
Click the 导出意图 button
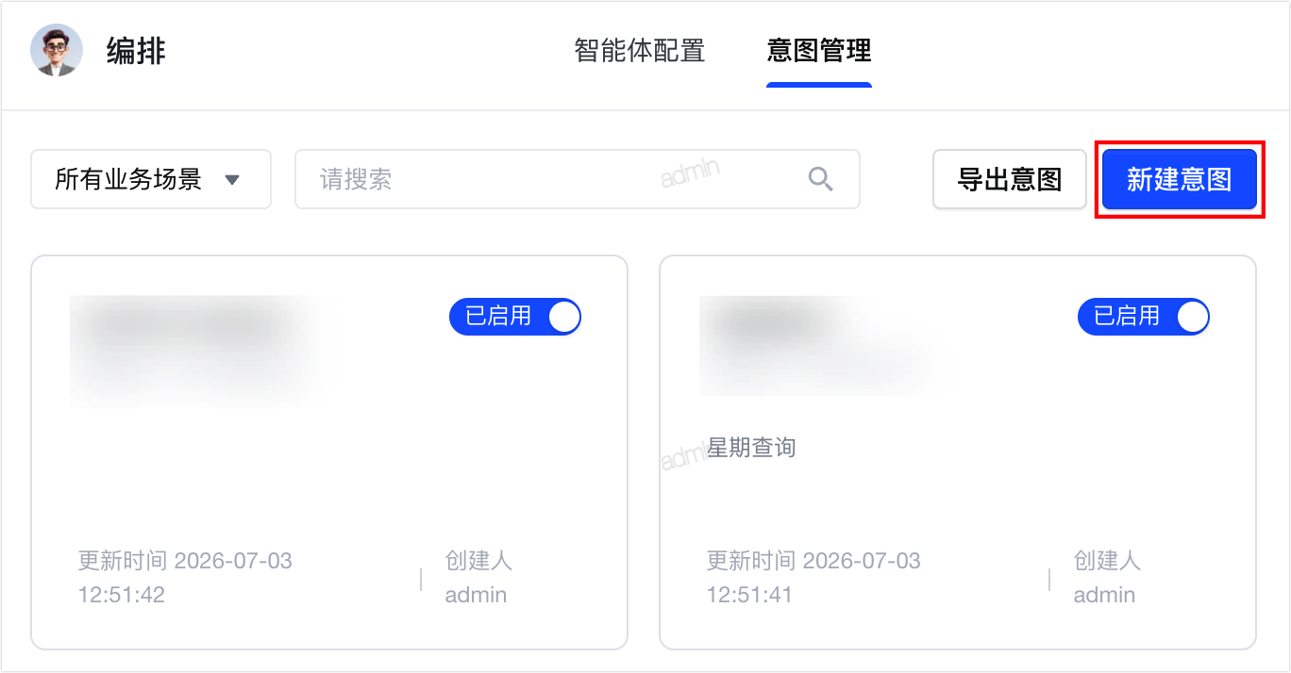(1010, 179)
